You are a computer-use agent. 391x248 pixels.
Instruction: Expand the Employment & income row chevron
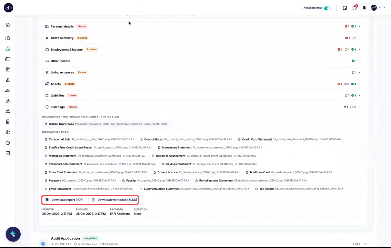(x=360, y=50)
